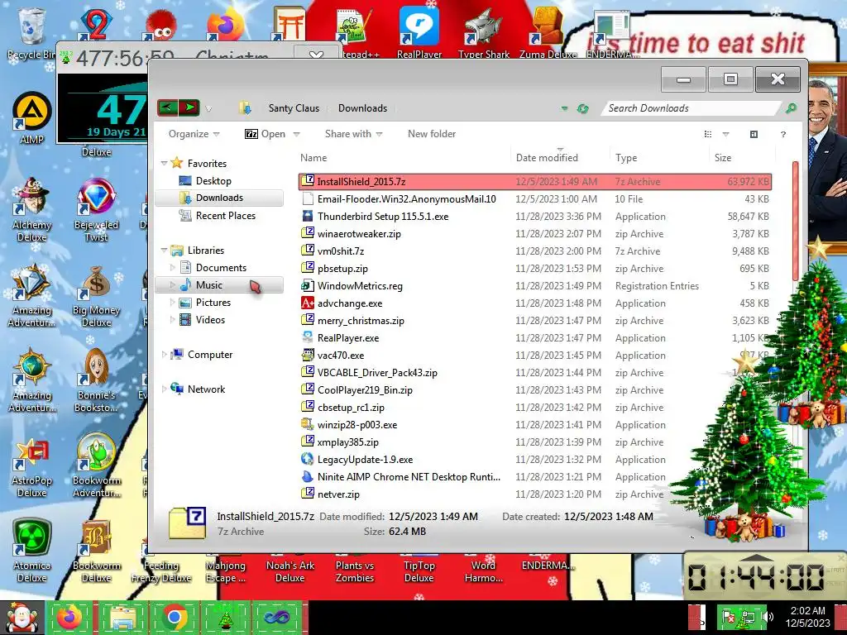Open the Atomica Deluxe desktop shortcut
The width and height of the screenshot is (847, 635).
pos(32,551)
